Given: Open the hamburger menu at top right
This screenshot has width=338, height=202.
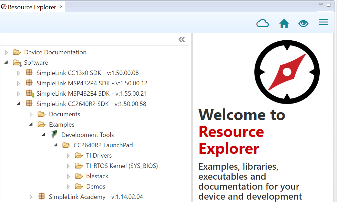Looking at the screenshot, I should coord(323,22).
